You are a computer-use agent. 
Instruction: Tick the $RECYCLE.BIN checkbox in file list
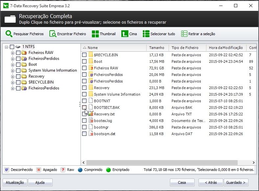[84, 55]
